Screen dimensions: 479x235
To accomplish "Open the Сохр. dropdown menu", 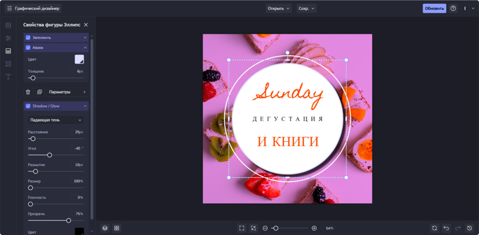I will [307, 8].
